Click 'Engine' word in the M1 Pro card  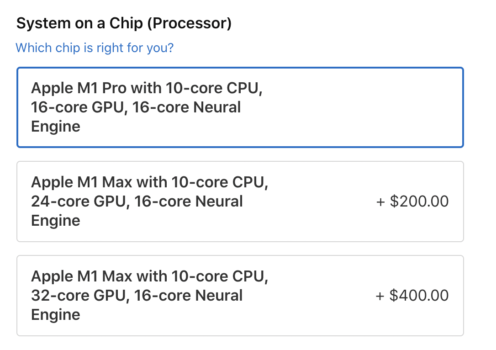(x=56, y=127)
